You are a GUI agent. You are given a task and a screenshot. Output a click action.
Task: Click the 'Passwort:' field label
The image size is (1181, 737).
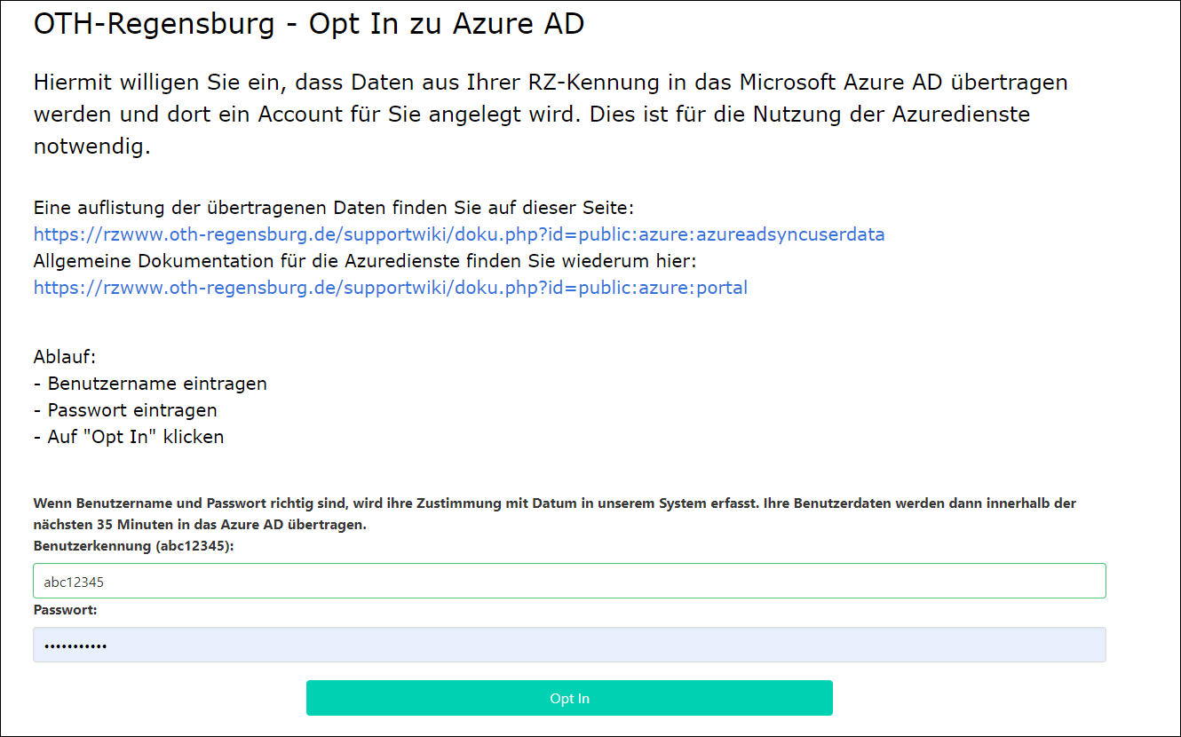66,610
